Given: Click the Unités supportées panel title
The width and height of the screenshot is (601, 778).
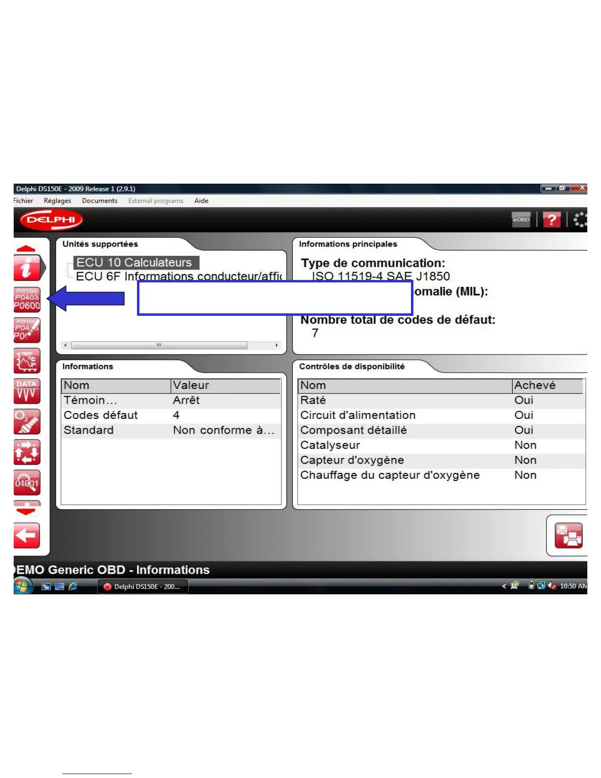Looking at the screenshot, I should (100, 244).
